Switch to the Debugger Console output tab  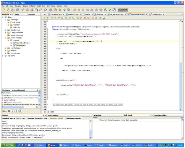pyautogui.click(x=73, y=118)
